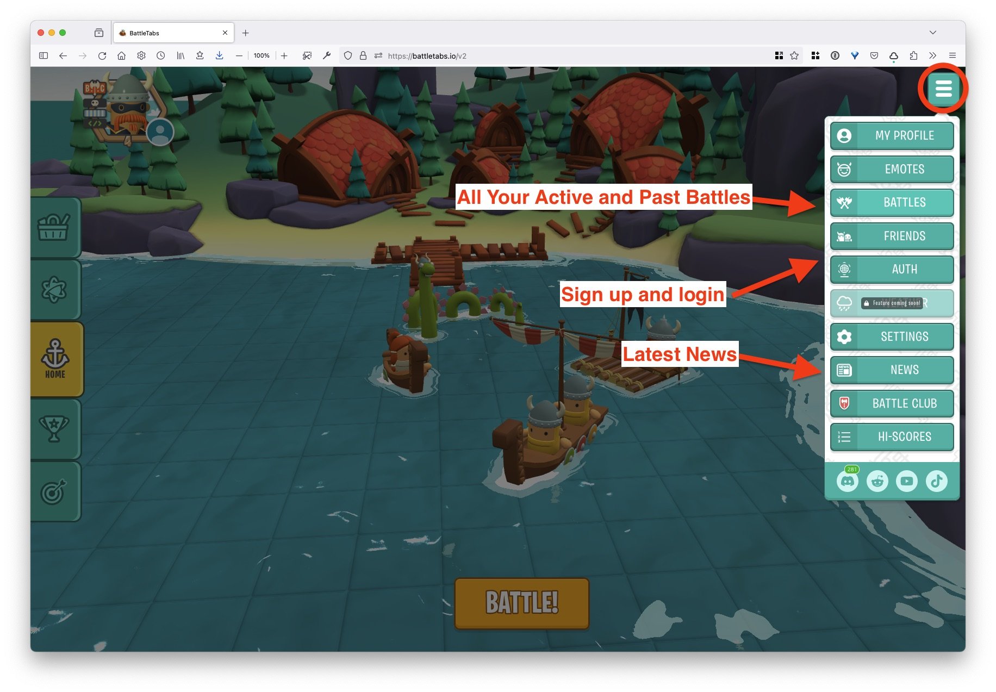Open the hamburger menu in the game

click(x=943, y=88)
